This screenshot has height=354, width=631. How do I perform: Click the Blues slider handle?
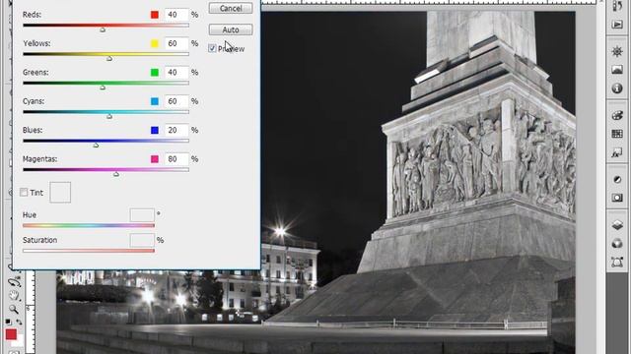(x=96, y=146)
